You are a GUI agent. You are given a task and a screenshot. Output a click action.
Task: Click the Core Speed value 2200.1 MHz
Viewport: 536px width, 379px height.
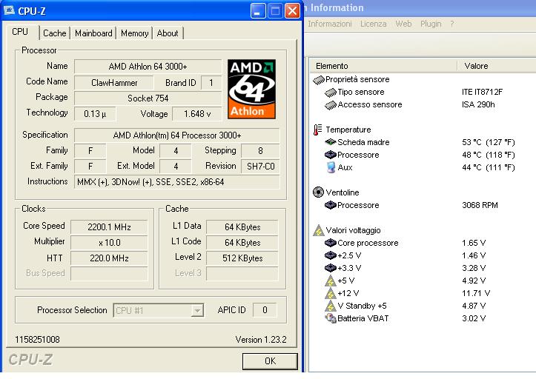pos(109,227)
